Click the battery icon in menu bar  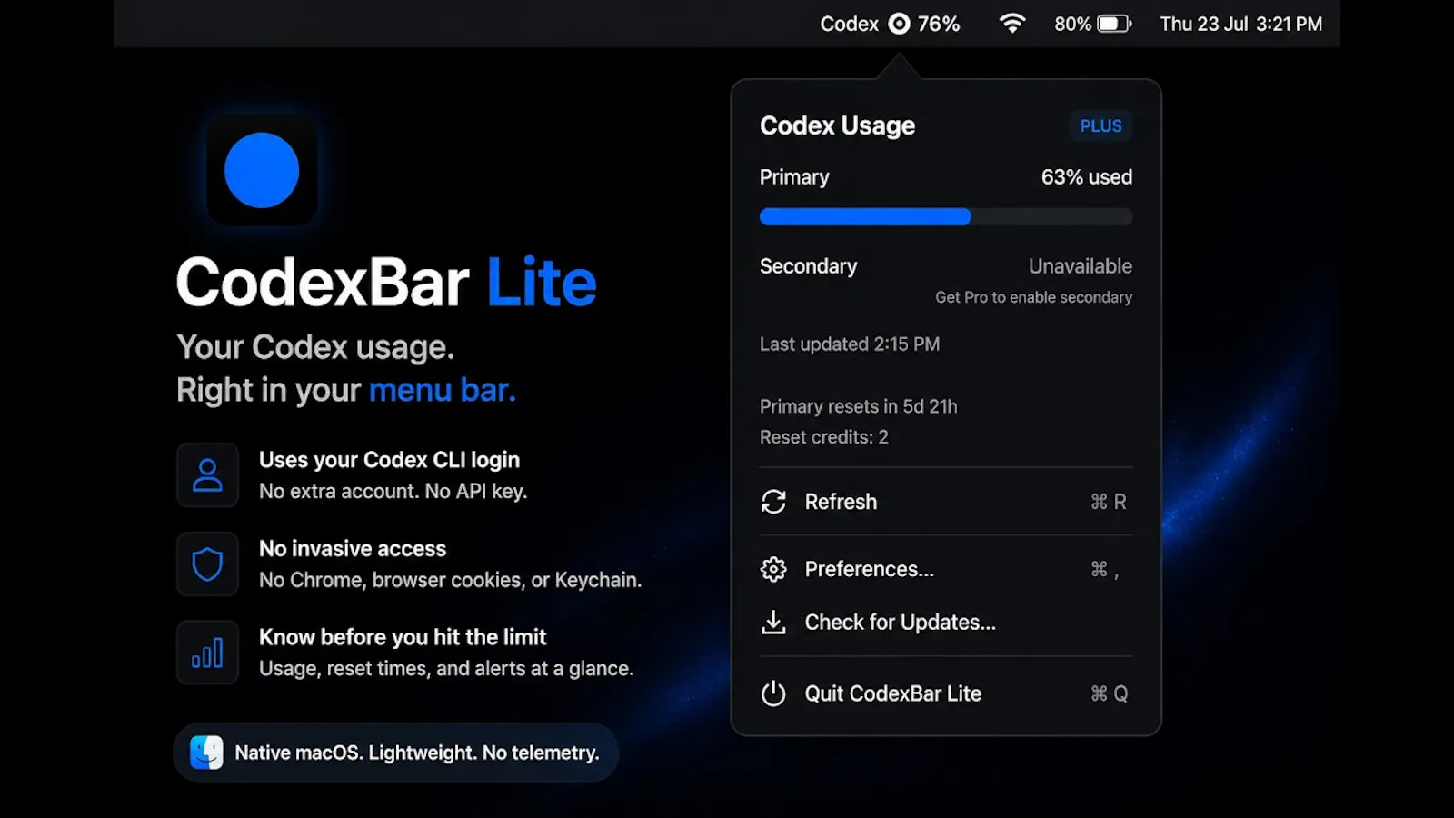pos(1114,24)
